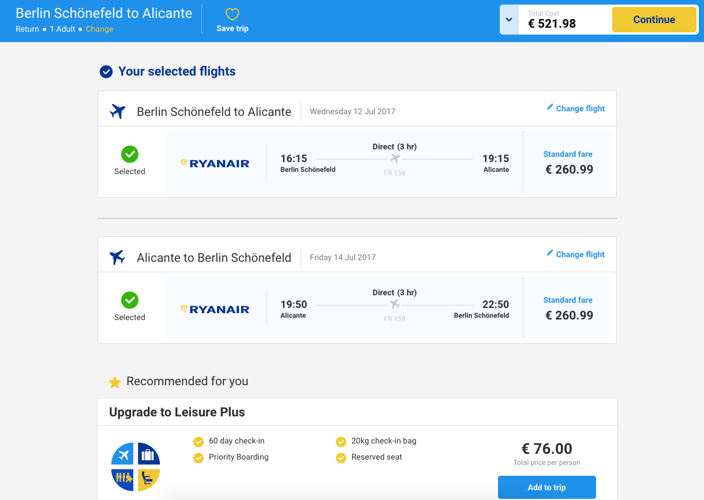Click the checkmark icon next to Your selected flights
The width and height of the screenshot is (704, 500).
pyautogui.click(x=106, y=72)
